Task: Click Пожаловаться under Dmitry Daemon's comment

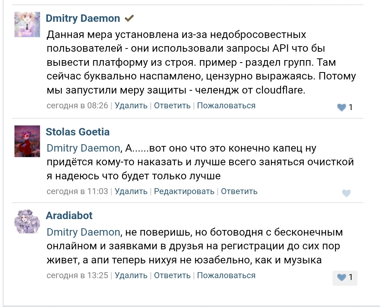Action: pos(226,105)
